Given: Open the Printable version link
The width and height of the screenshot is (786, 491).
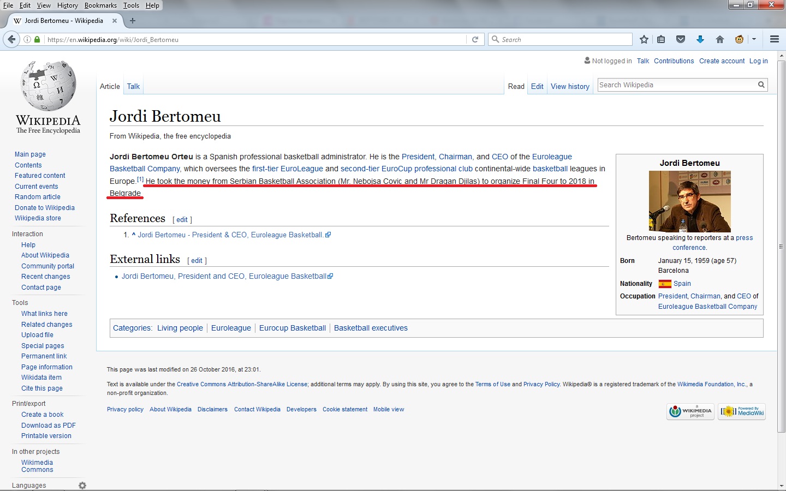Looking at the screenshot, I should tap(46, 436).
